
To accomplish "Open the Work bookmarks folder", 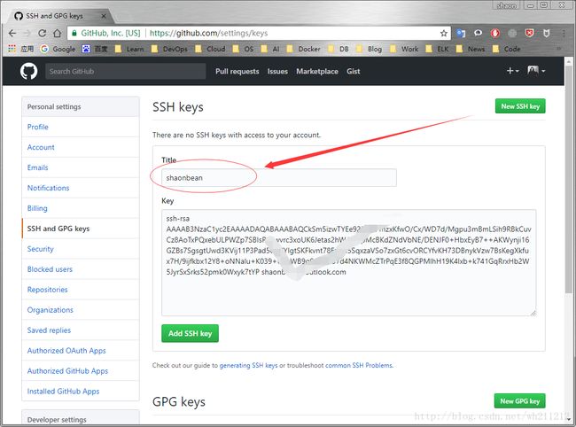I will (x=404, y=49).
